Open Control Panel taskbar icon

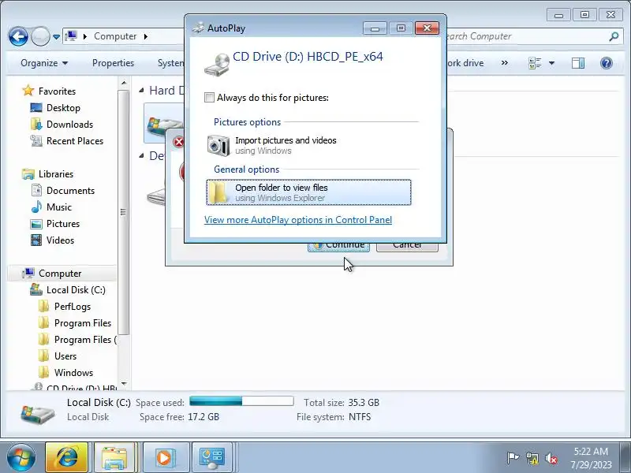coord(212,457)
